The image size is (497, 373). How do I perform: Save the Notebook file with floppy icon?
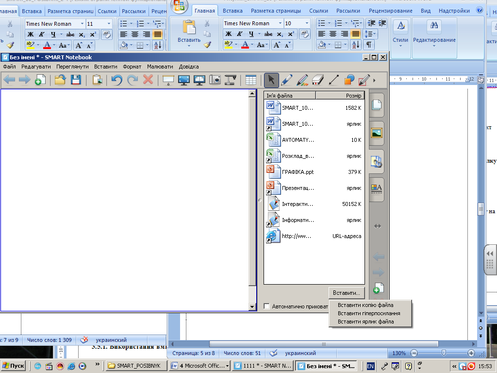[76, 80]
